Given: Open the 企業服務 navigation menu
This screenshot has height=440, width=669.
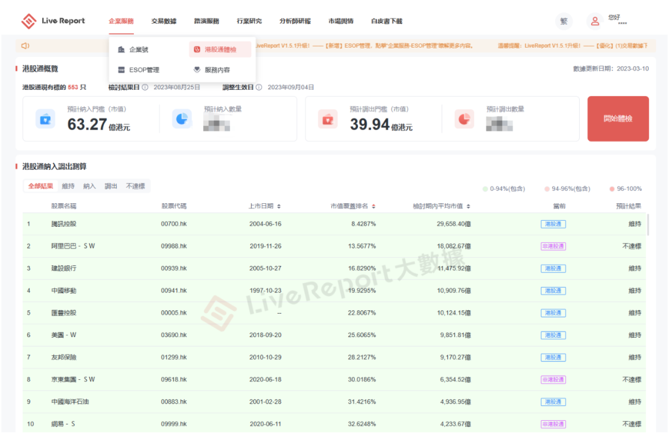Looking at the screenshot, I should (121, 21).
